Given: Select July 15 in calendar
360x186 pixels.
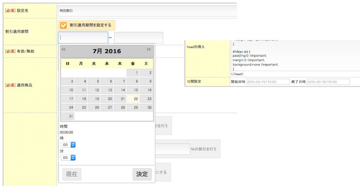Looking at the screenshot, I should click(133, 90).
